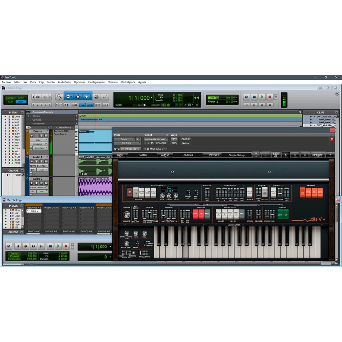342x342 pixels.
Task: Click Record in the floating transport window
Action: click(x=66, y=246)
